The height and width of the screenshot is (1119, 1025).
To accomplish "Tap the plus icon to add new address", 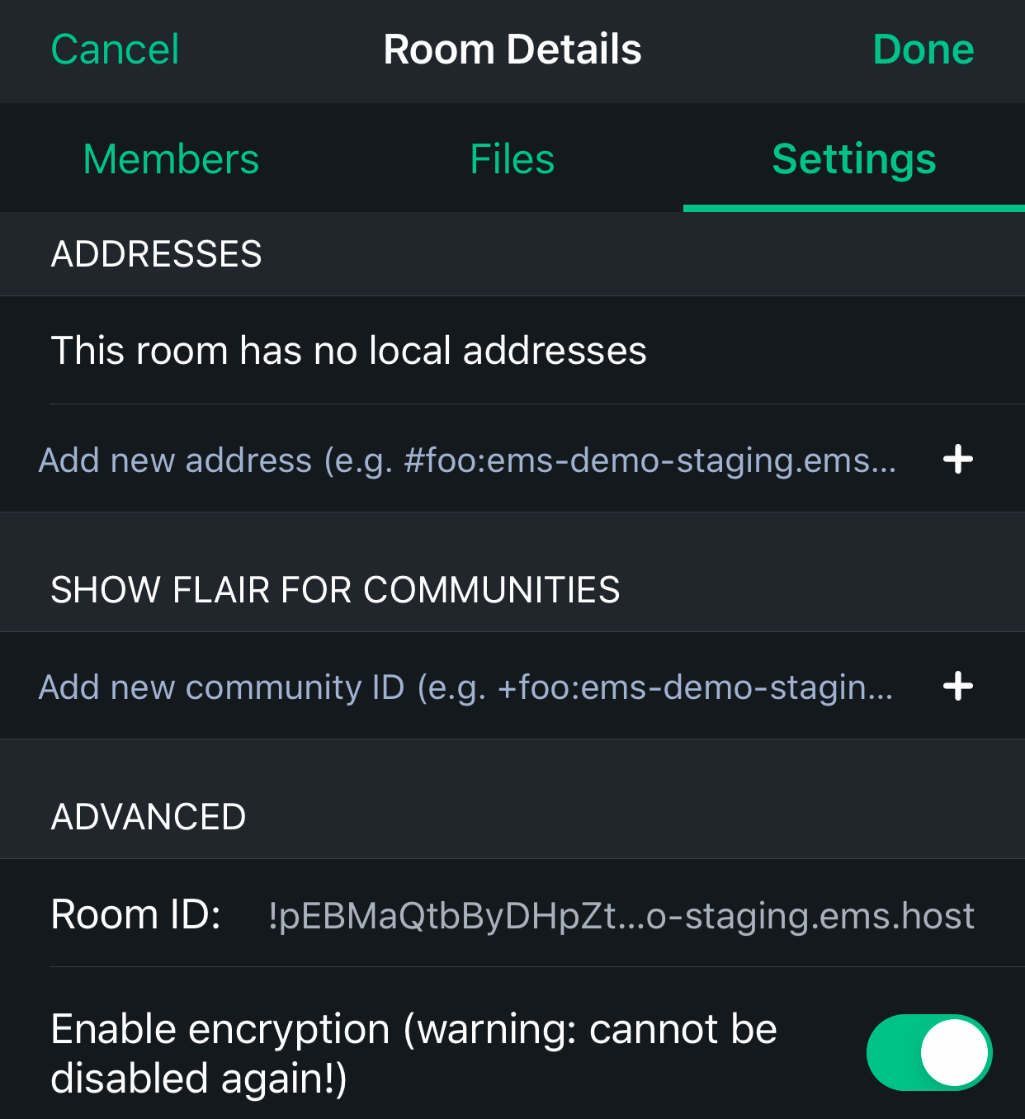I will [958, 459].
